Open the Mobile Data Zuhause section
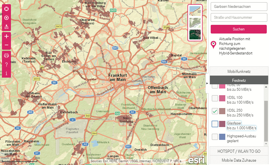The image size is (269, 165). pyautogui.click(x=239, y=160)
